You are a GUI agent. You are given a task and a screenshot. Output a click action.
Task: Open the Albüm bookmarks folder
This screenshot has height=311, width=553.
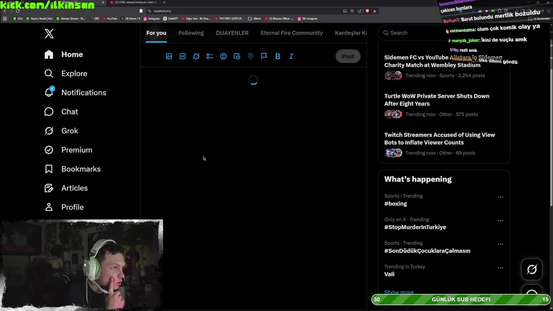point(254,19)
